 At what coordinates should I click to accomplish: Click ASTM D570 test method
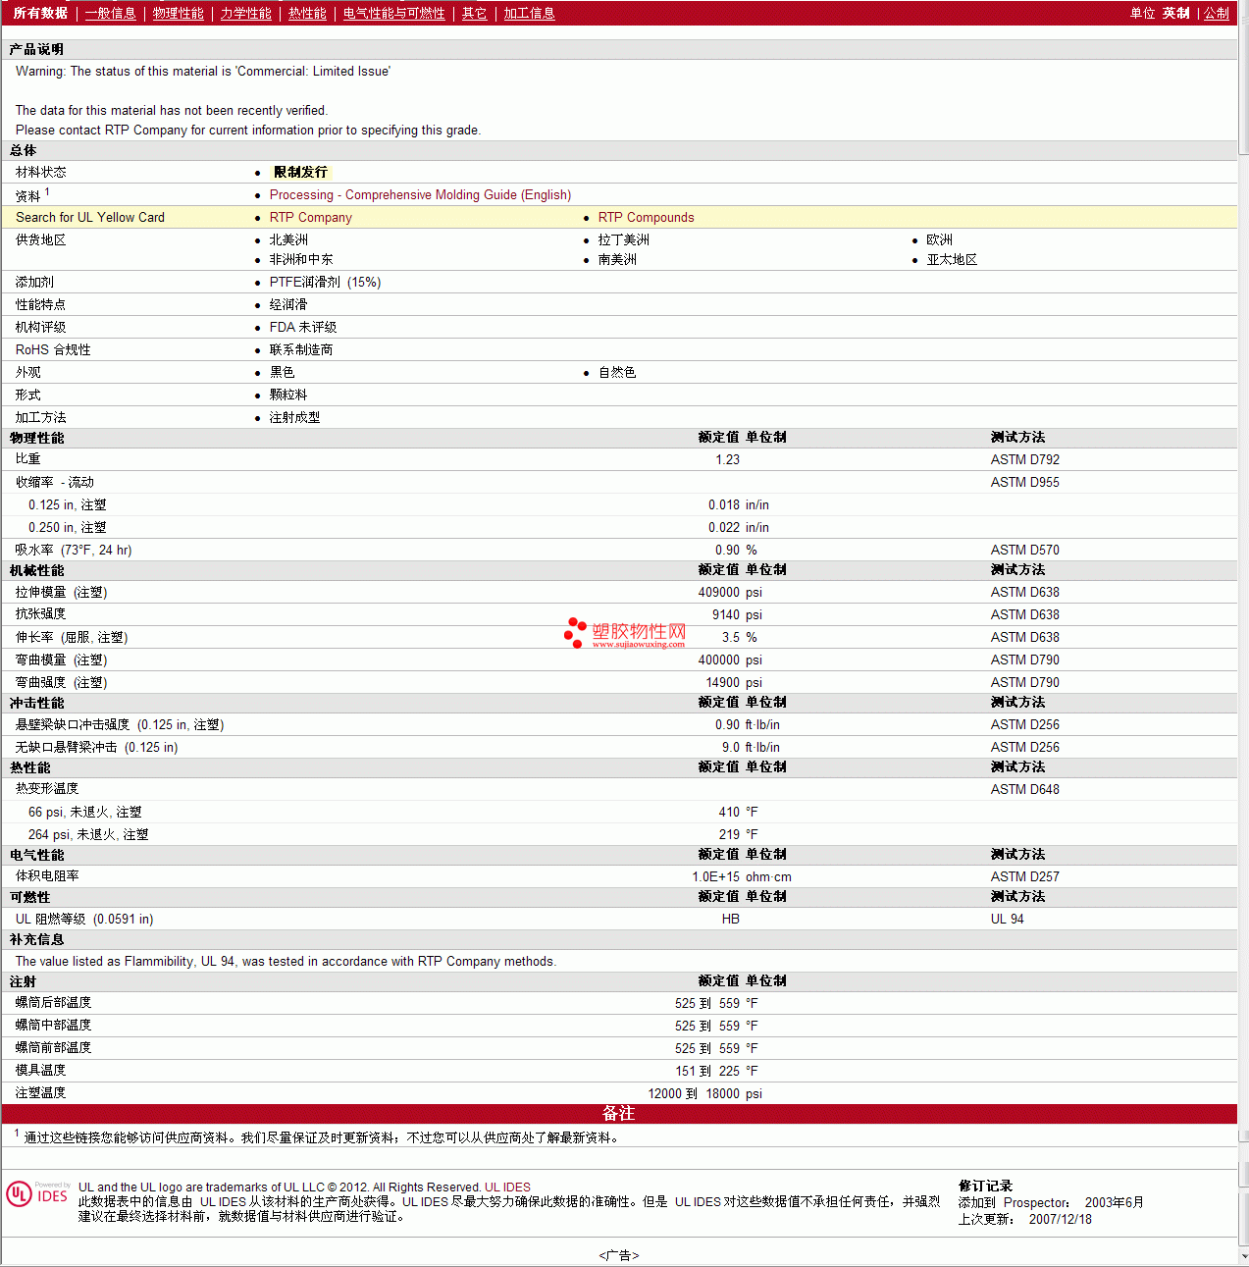pyautogui.click(x=1024, y=550)
